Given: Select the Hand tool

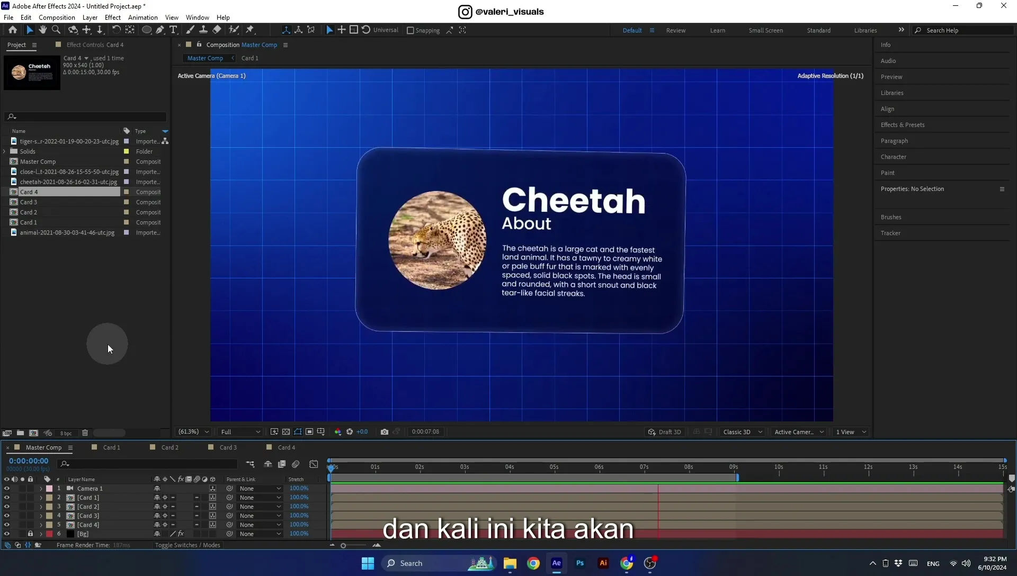Looking at the screenshot, I should (x=43, y=30).
